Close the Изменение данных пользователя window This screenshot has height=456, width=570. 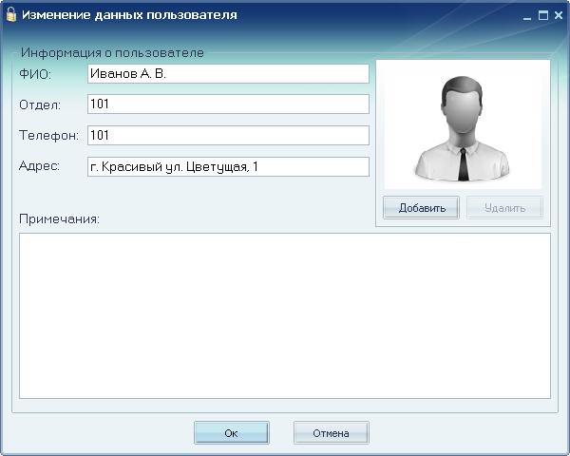pos(559,15)
